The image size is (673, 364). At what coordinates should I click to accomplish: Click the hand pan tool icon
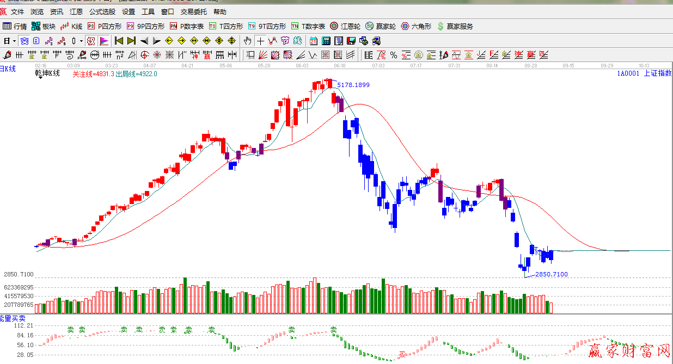[248, 41]
